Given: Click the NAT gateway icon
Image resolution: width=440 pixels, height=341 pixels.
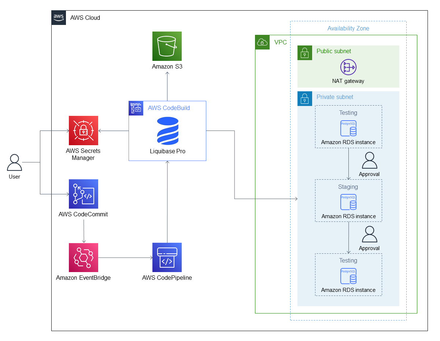Looking at the screenshot, I should click(348, 67).
